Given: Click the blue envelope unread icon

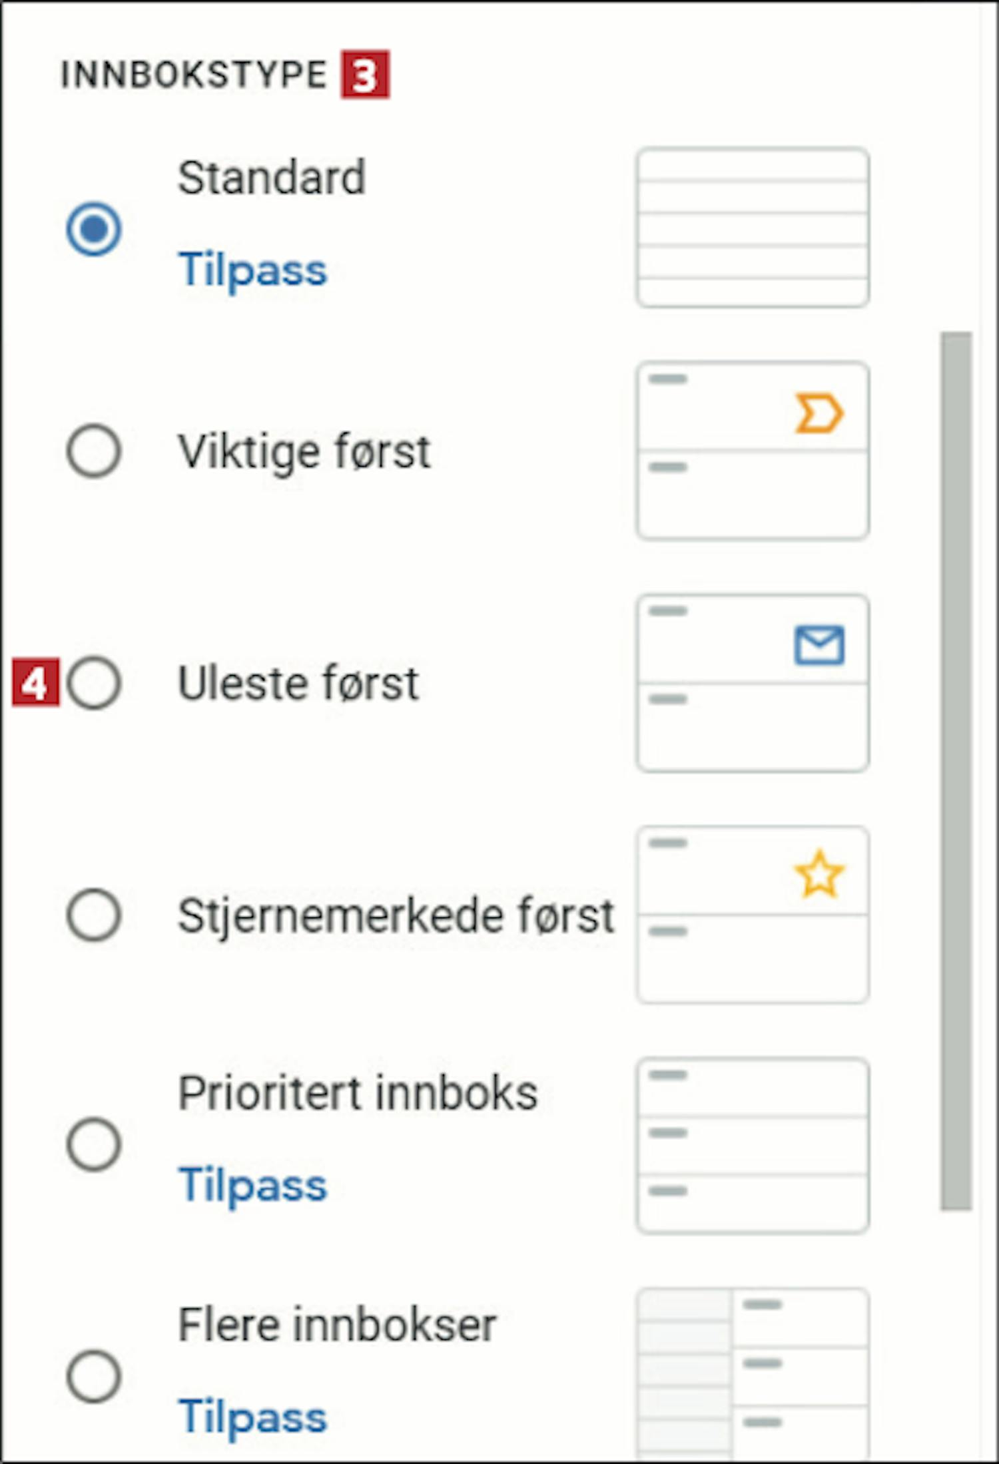Looking at the screenshot, I should [819, 645].
